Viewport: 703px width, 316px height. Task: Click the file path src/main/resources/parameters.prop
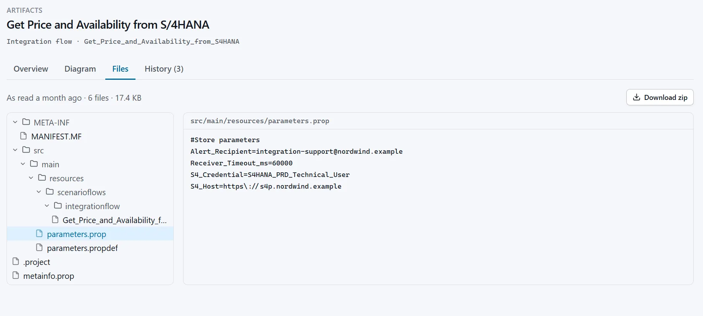pyautogui.click(x=260, y=121)
